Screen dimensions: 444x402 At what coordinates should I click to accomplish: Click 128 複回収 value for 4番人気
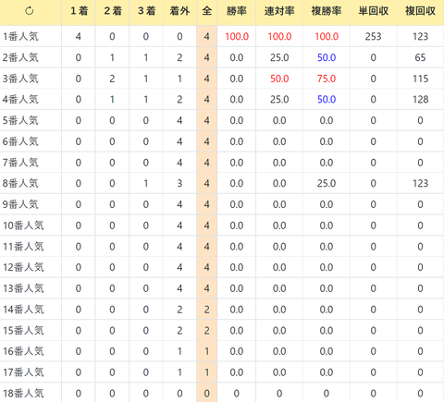point(421,100)
